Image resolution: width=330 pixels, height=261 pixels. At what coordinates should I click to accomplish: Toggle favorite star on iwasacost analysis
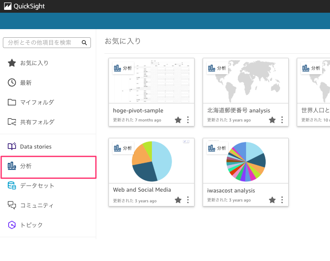pos(272,200)
